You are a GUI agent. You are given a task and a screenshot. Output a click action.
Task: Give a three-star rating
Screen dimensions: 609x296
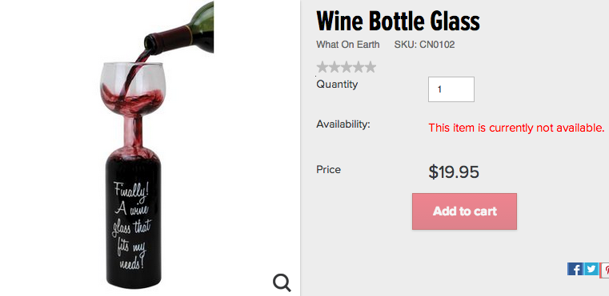[347, 67]
